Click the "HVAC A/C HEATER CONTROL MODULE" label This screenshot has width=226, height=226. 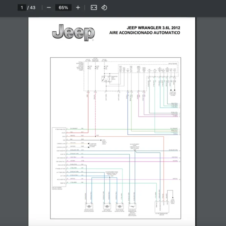pyautogui.click(x=57, y=188)
